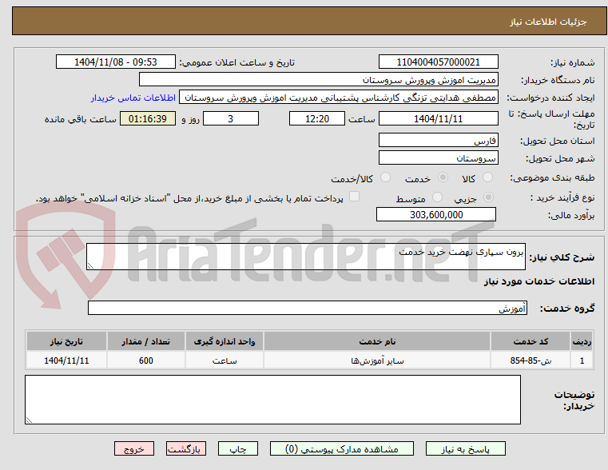Select the جزیی purchase type radio
608x470 pixels.
[488, 197]
